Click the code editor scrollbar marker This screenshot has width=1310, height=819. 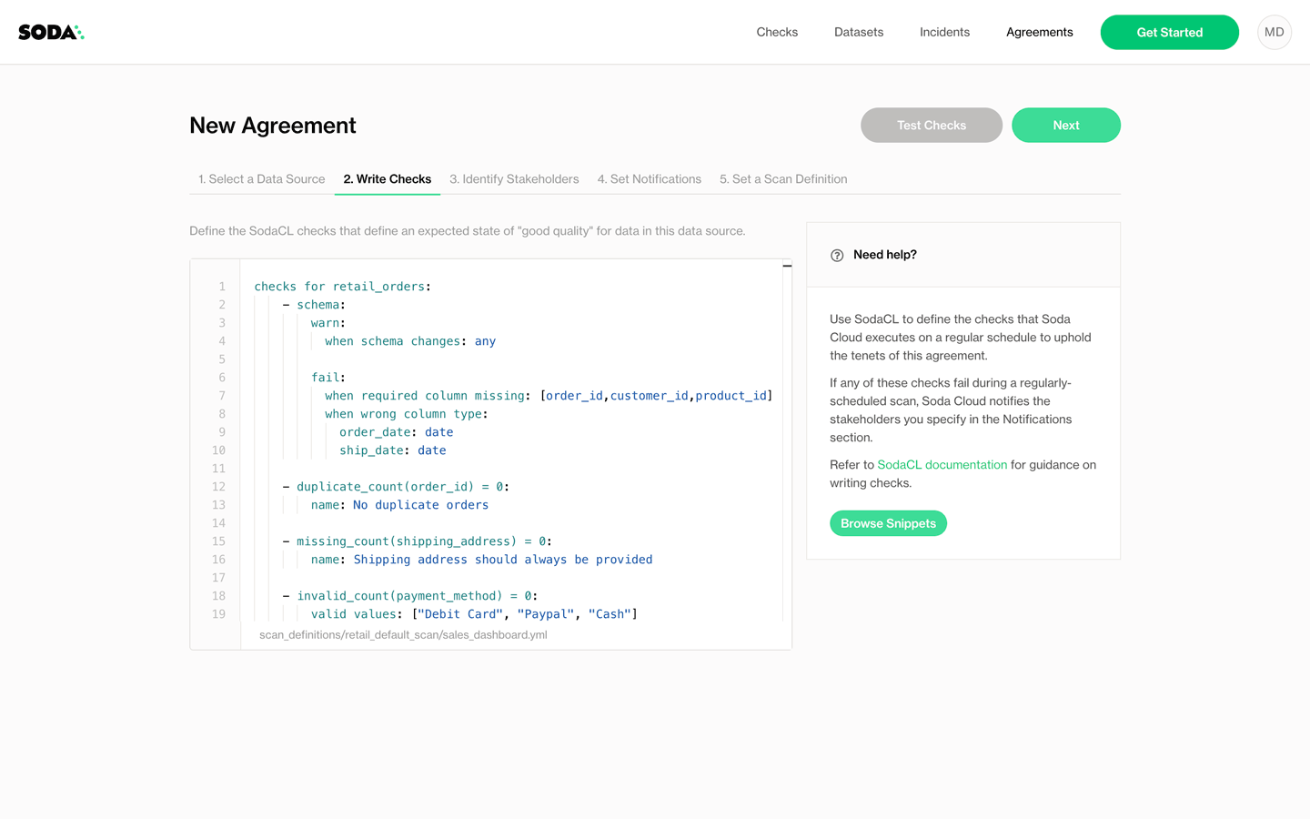[787, 266]
